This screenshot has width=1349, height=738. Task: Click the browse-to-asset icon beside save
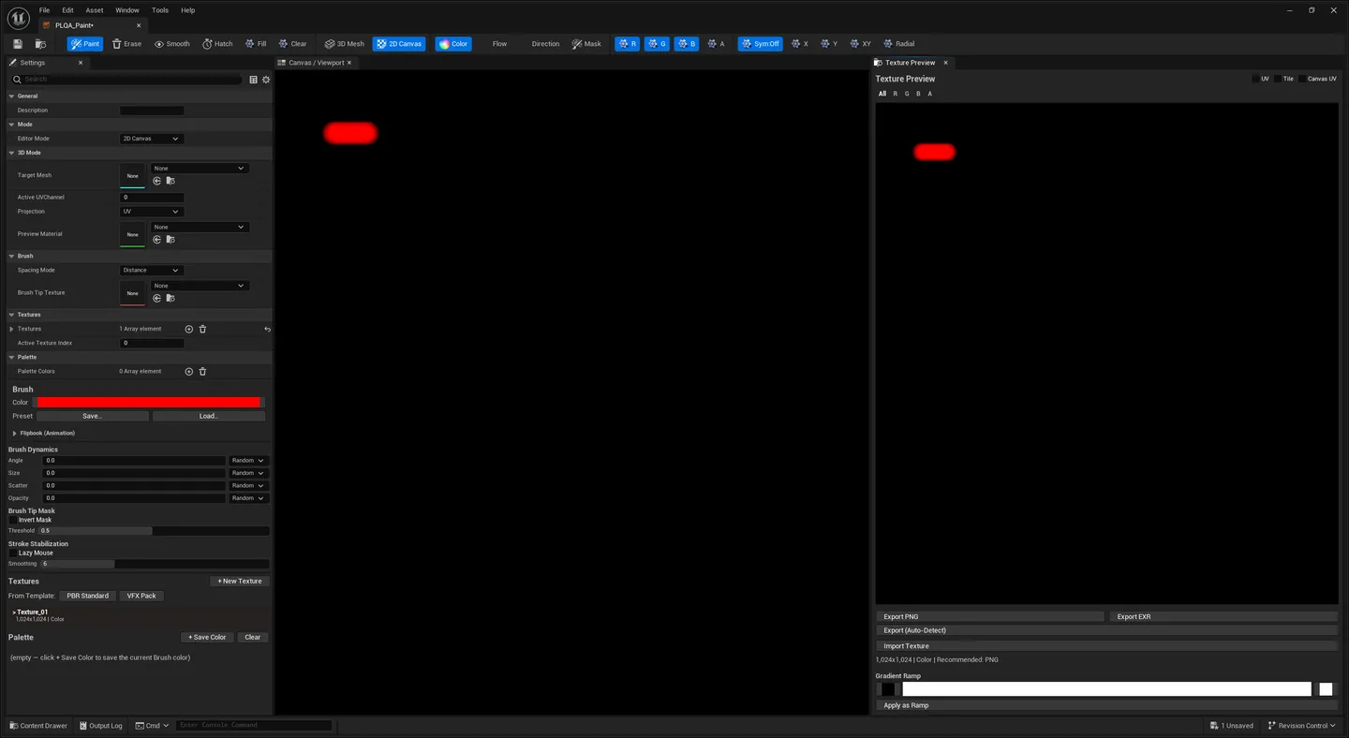tap(40, 44)
